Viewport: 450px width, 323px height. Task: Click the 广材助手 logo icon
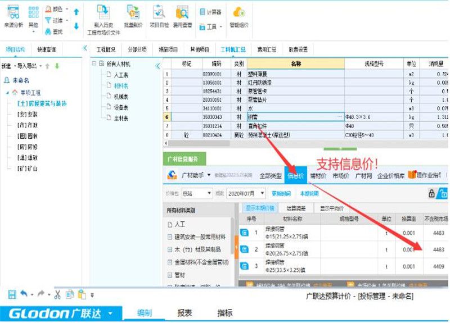tap(172, 175)
